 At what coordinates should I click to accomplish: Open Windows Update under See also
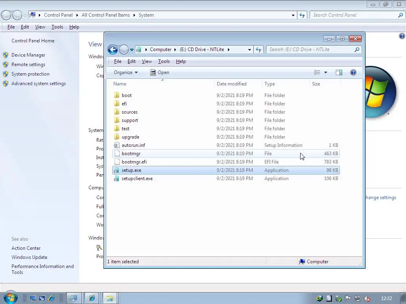click(x=29, y=257)
